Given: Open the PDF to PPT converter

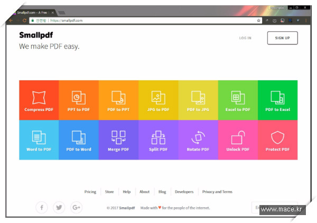Looking at the screenshot, I should pos(118,100).
